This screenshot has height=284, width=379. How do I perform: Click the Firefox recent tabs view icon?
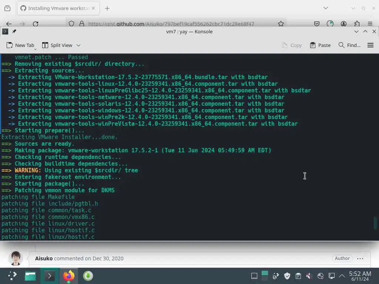7,9
